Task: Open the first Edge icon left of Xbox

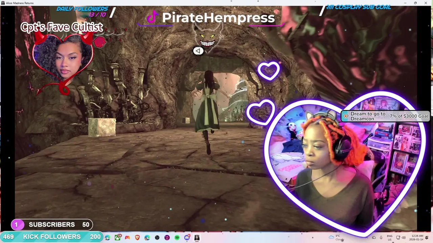Action: pyautogui.click(x=108, y=238)
